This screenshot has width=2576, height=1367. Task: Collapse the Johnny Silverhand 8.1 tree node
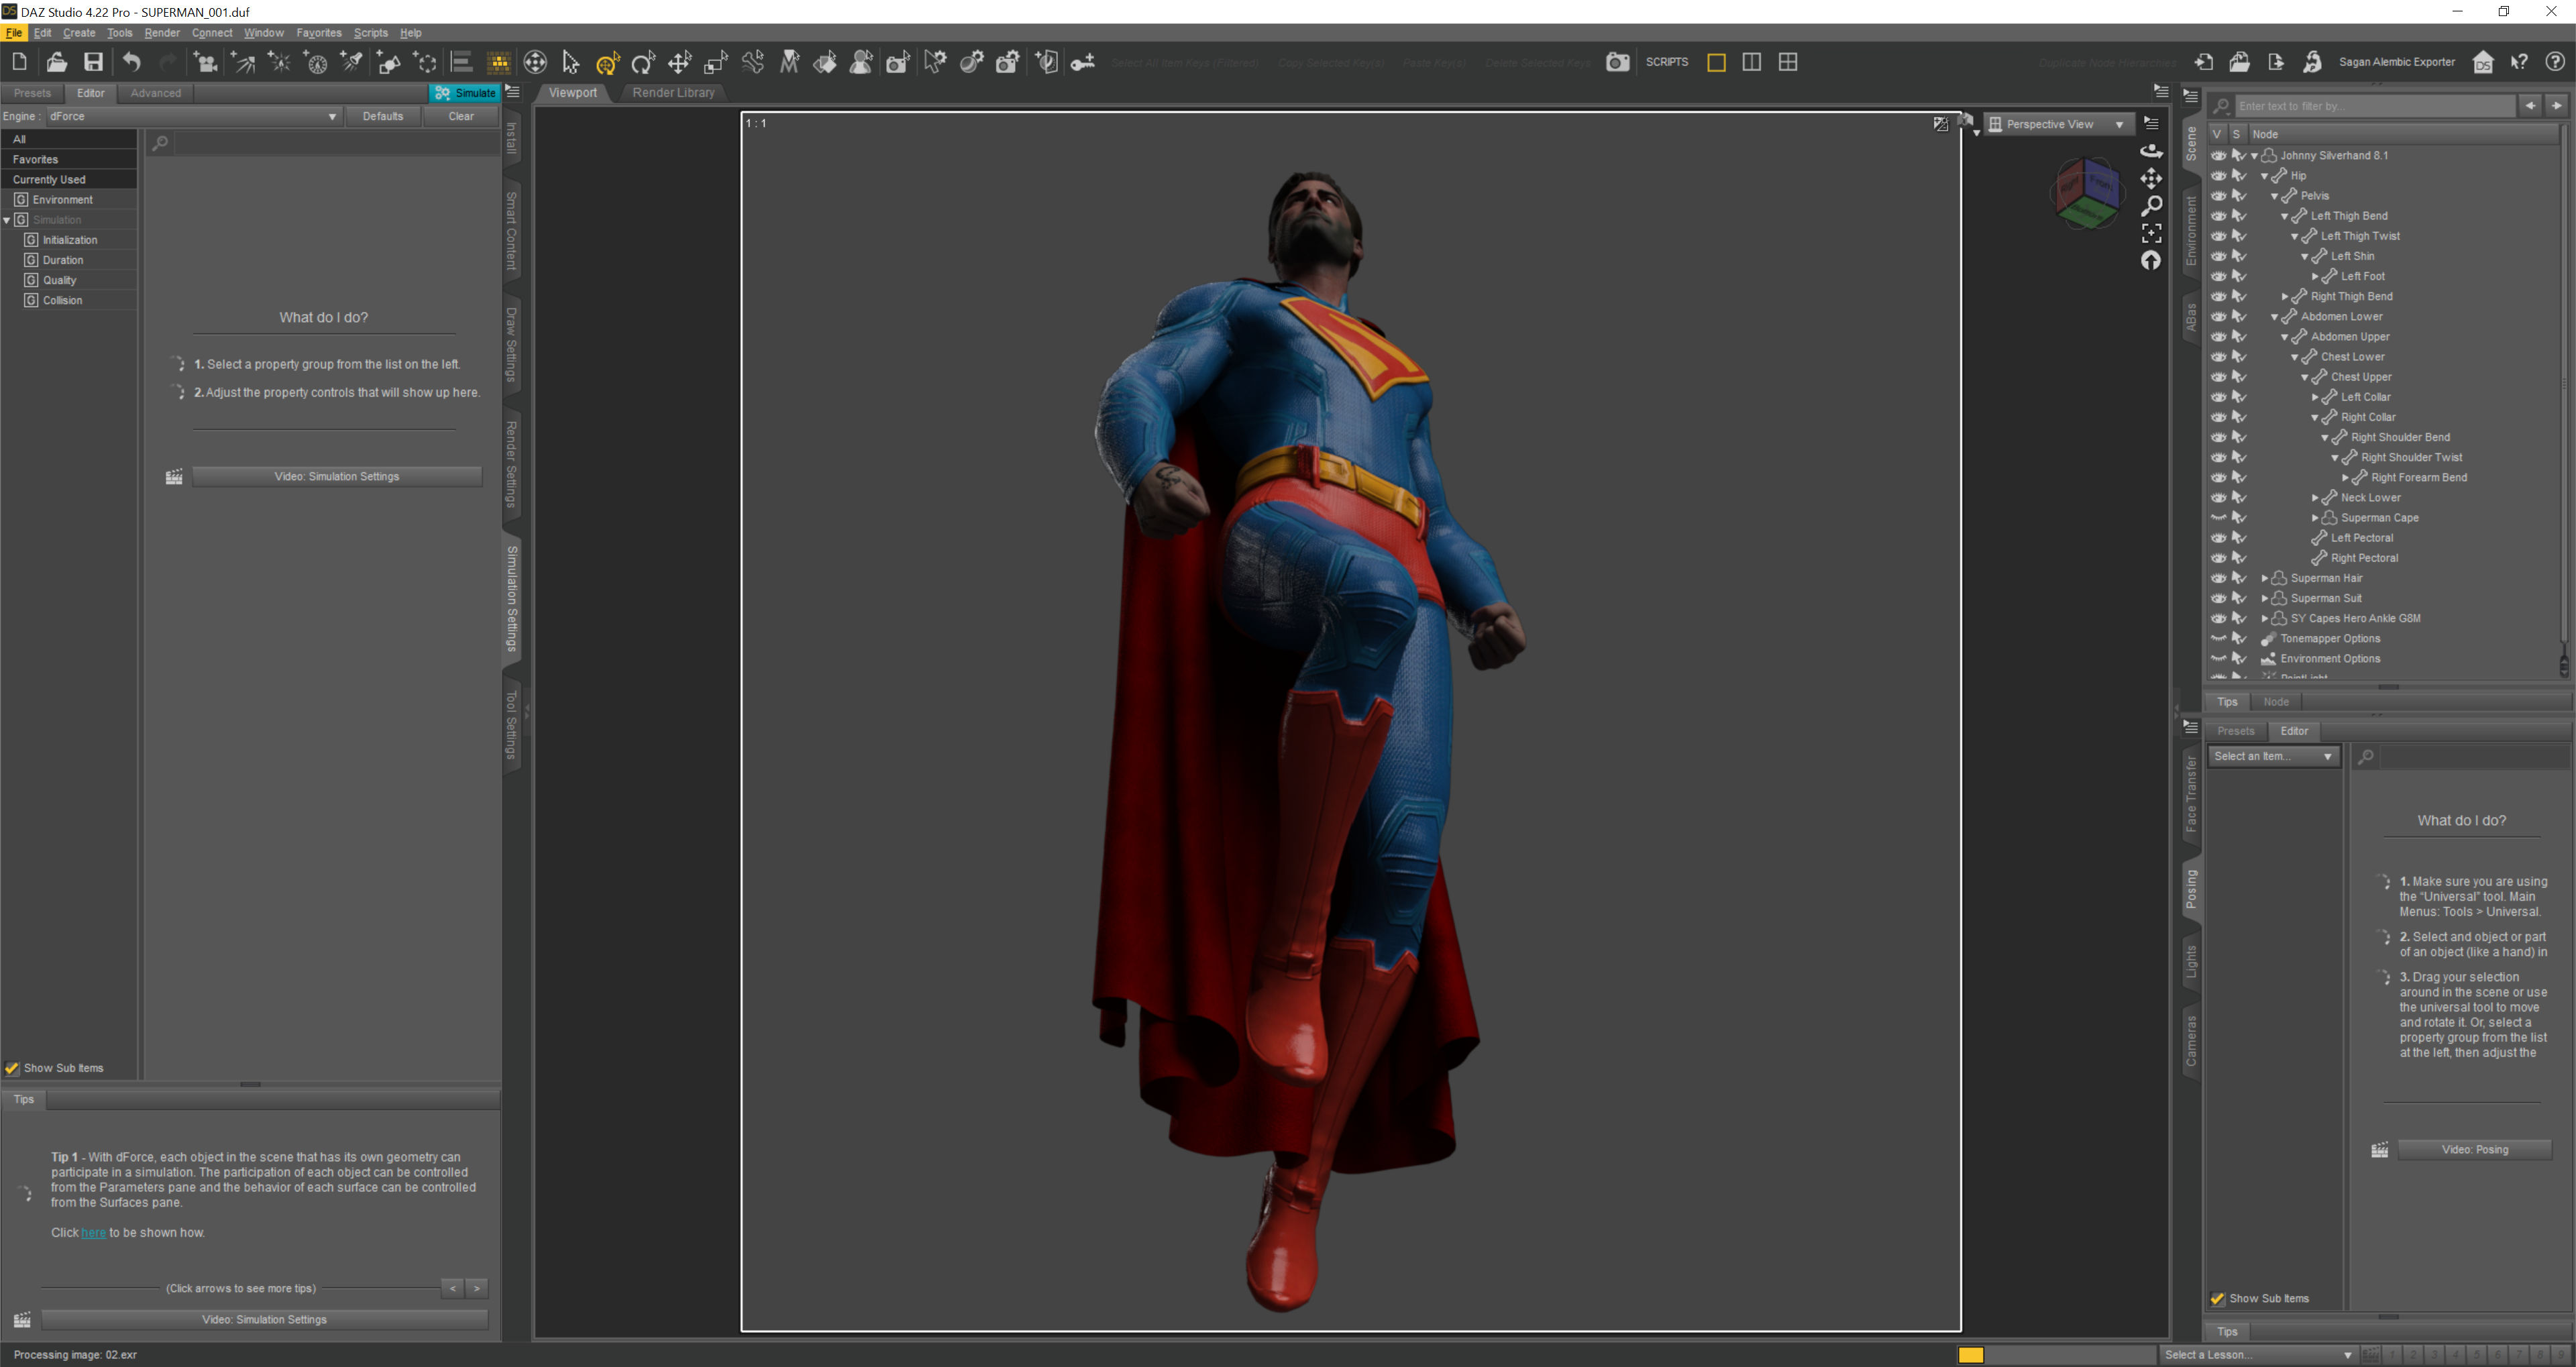(2254, 156)
